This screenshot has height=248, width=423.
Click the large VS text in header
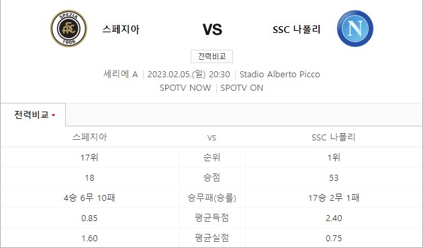tap(212, 30)
